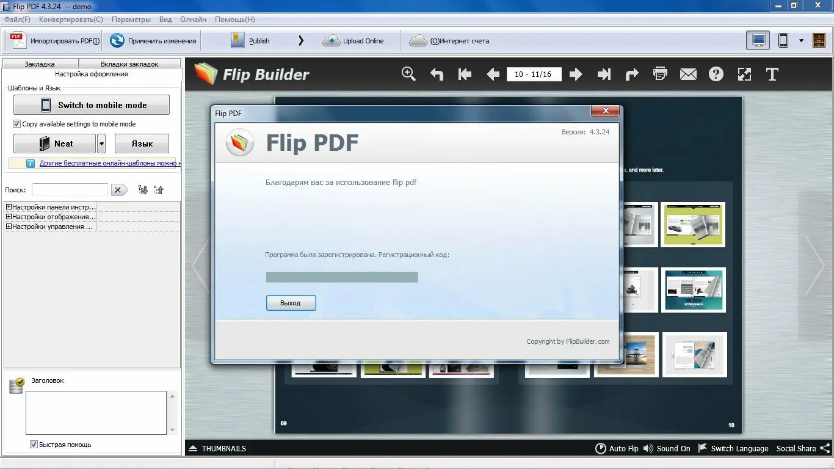Click the text T icon
This screenshot has width=834, height=469.
click(772, 75)
